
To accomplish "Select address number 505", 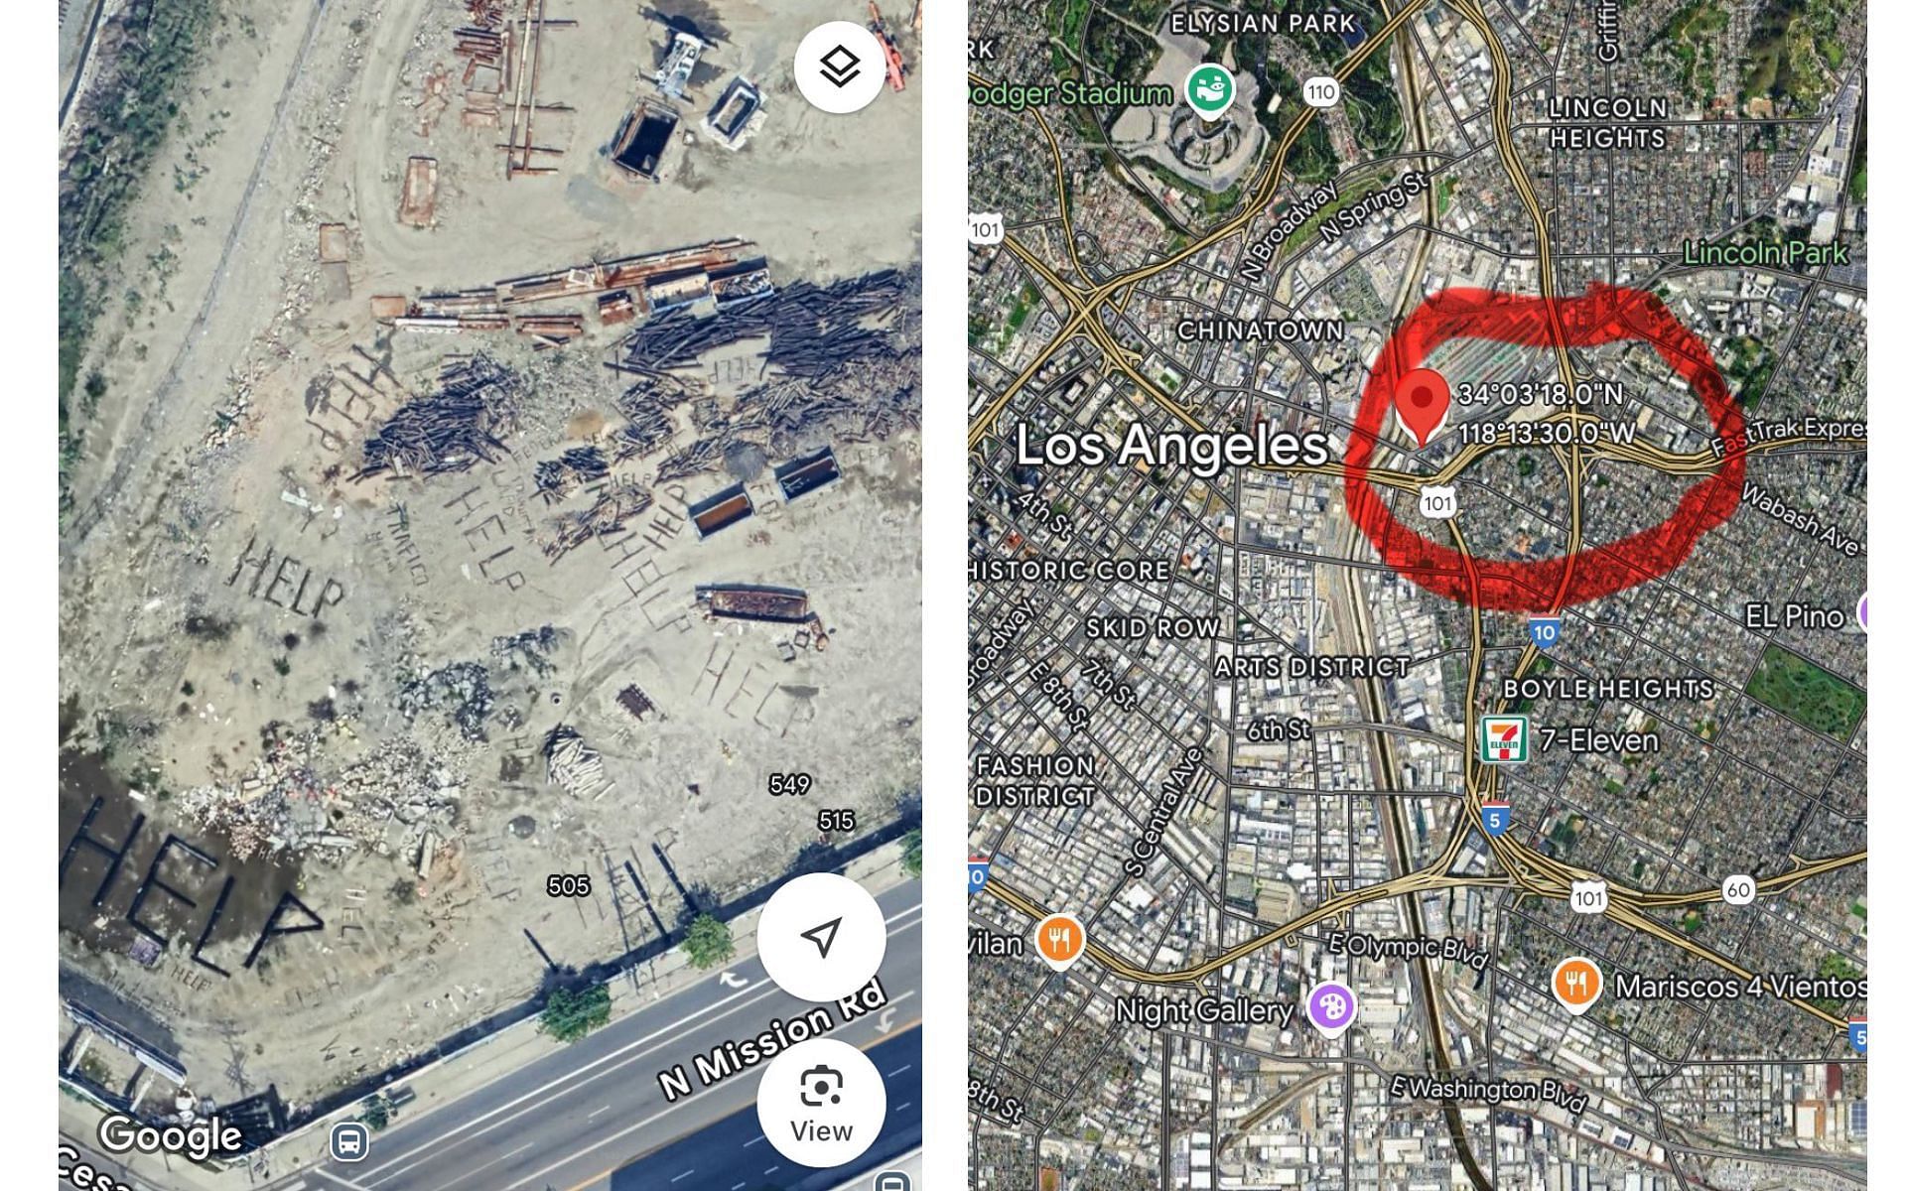I will click(x=569, y=885).
